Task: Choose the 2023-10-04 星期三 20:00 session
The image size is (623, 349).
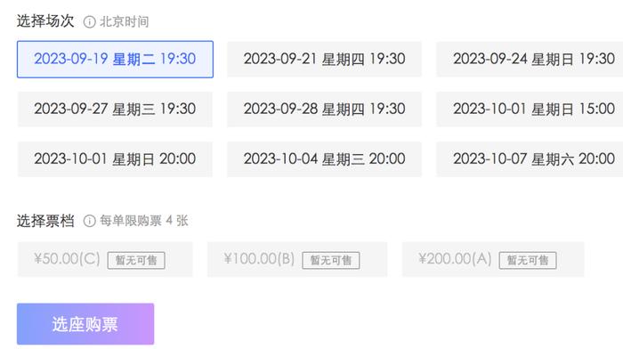Action: point(324,159)
